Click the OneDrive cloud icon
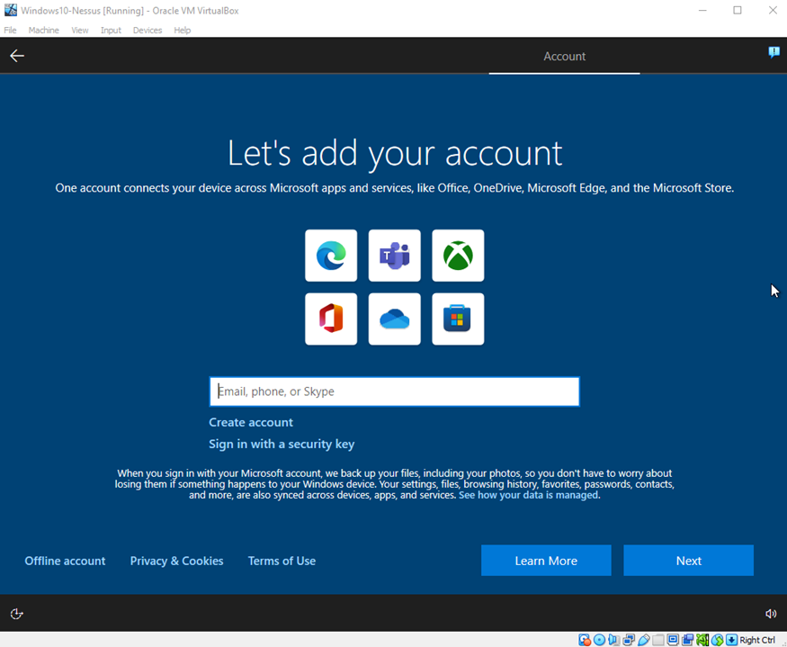Screen dimensions: 787x647 click(x=394, y=319)
